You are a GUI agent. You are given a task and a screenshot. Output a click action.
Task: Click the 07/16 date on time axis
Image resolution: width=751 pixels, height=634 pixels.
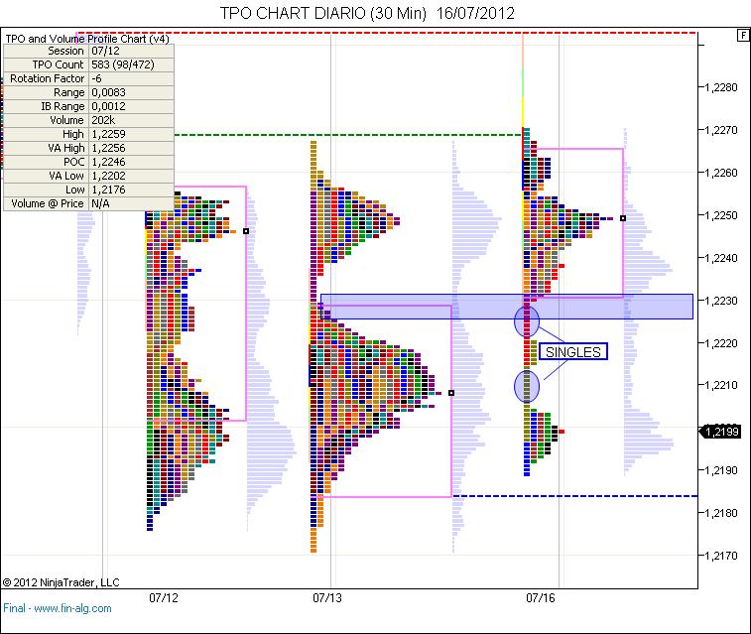tap(541, 598)
